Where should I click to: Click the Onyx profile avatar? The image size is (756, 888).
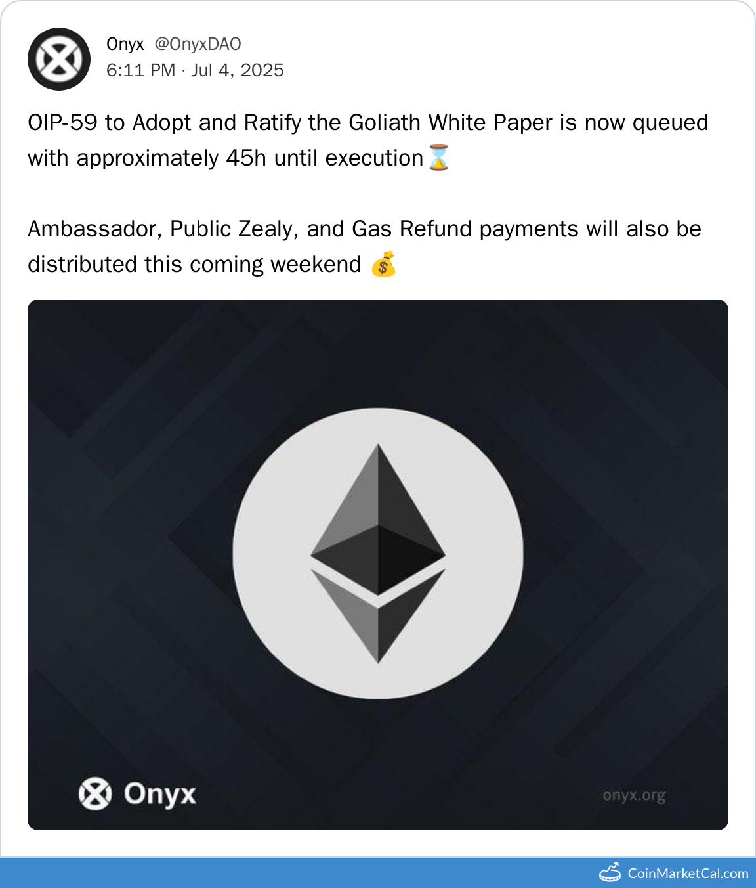pos(59,59)
